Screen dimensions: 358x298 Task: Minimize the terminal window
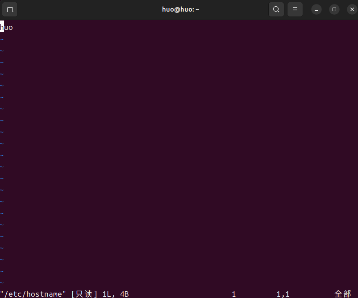(x=316, y=9)
